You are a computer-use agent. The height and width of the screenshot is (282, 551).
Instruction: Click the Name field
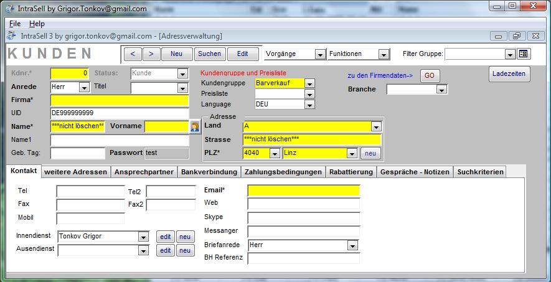click(x=78, y=126)
